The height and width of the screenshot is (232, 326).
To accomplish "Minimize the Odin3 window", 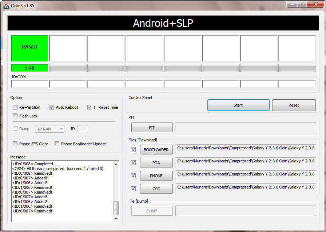I will click(x=292, y=4).
